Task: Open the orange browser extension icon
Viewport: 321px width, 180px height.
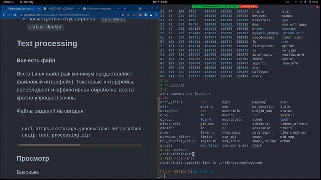Action: click(x=140, y=15)
